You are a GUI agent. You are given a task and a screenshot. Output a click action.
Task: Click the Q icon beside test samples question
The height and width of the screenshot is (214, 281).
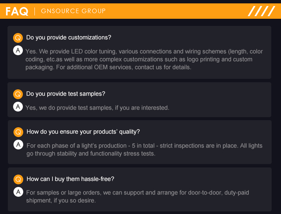pos(18,94)
